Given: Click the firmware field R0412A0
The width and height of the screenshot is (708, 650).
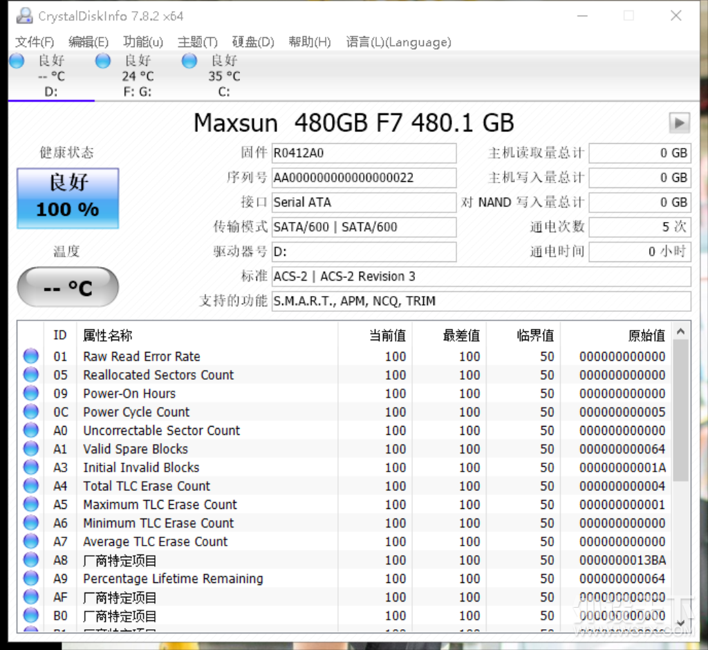Looking at the screenshot, I should pyautogui.click(x=364, y=153).
